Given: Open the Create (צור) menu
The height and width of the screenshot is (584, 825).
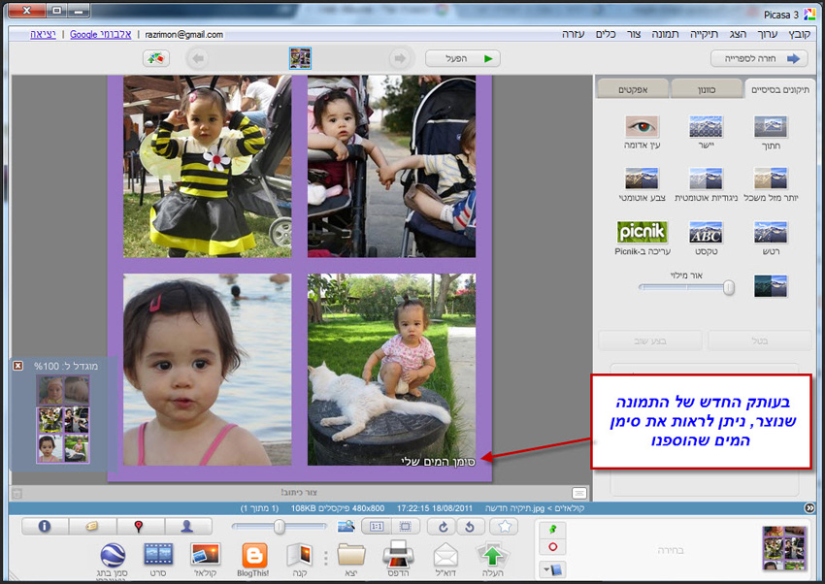Looking at the screenshot, I should [634, 34].
